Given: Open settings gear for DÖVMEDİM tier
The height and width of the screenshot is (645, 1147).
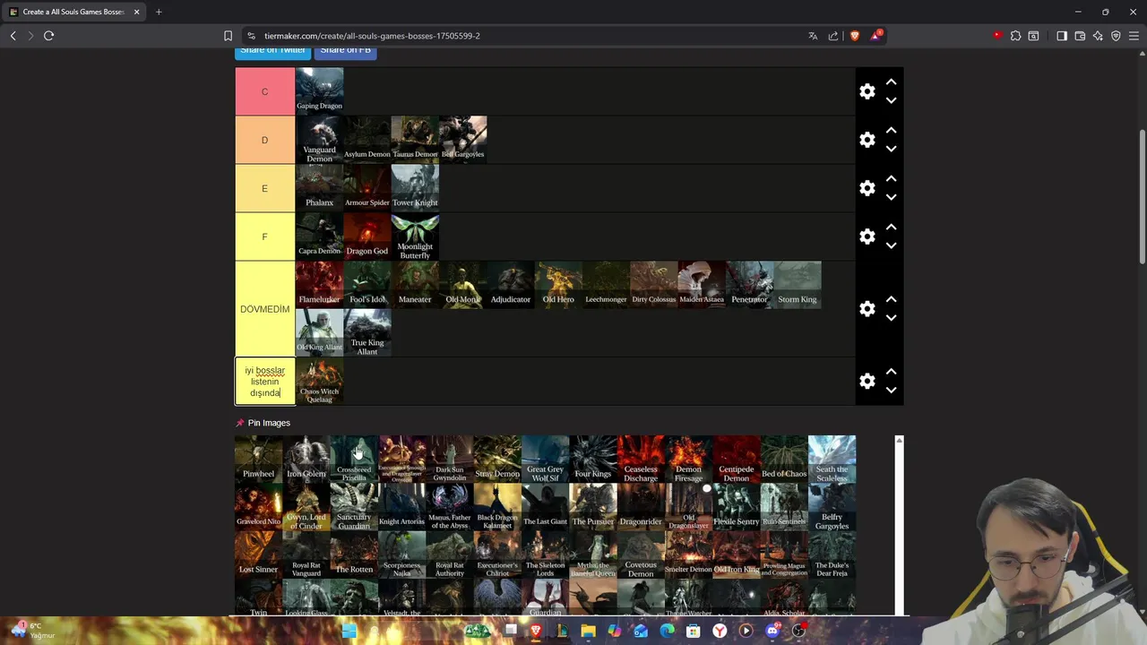Looking at the screenshot, I should coord(867,309).
